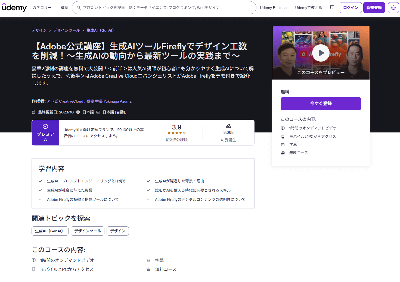Click the students count people icon

(x=228, y=126)
